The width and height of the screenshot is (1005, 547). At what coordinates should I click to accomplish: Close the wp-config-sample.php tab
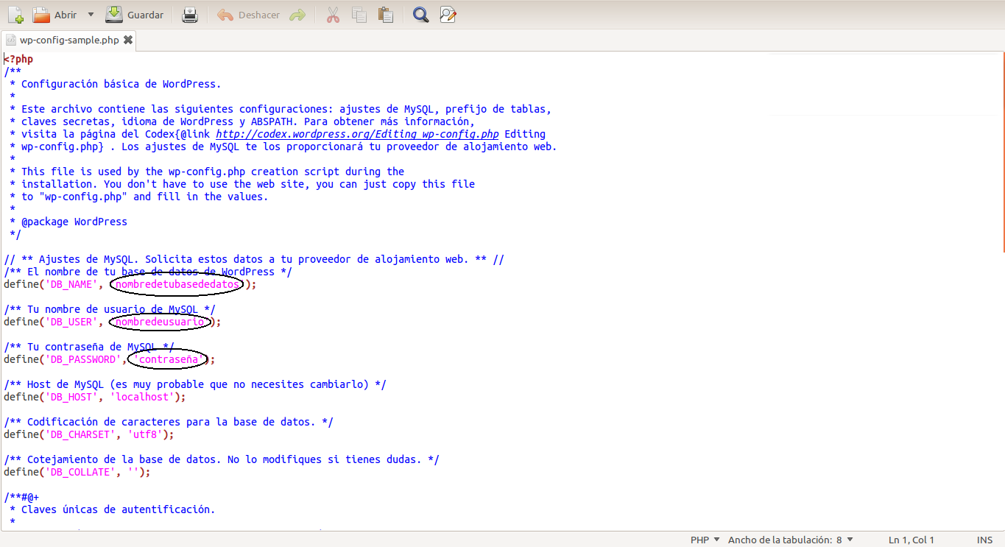point(128,40)
